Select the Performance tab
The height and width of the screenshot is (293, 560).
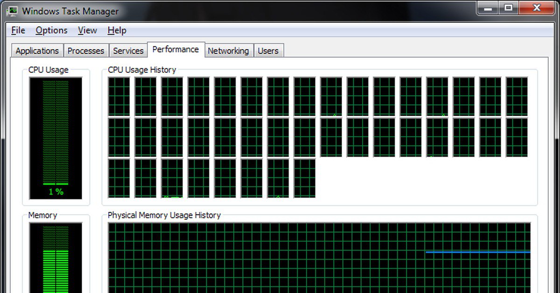[x=176, y=49]
